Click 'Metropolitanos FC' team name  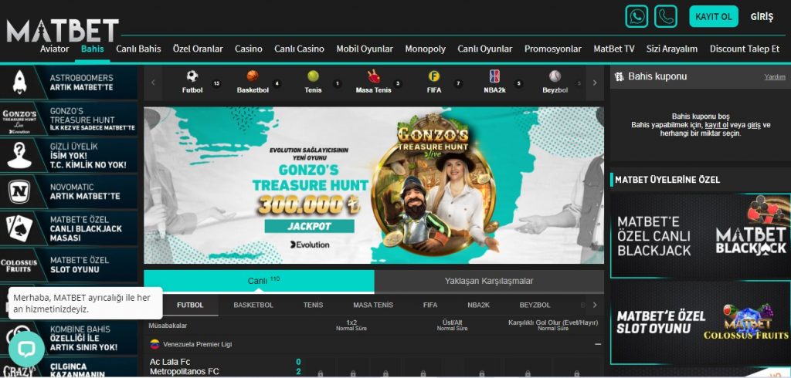[185, 372]
